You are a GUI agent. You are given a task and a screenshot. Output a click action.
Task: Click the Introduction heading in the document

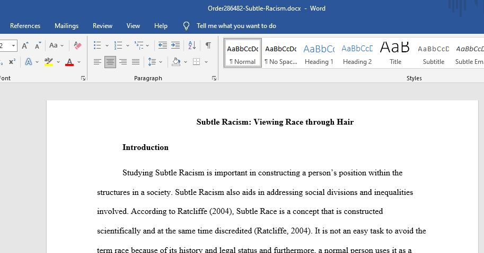(x=145, y=147)
